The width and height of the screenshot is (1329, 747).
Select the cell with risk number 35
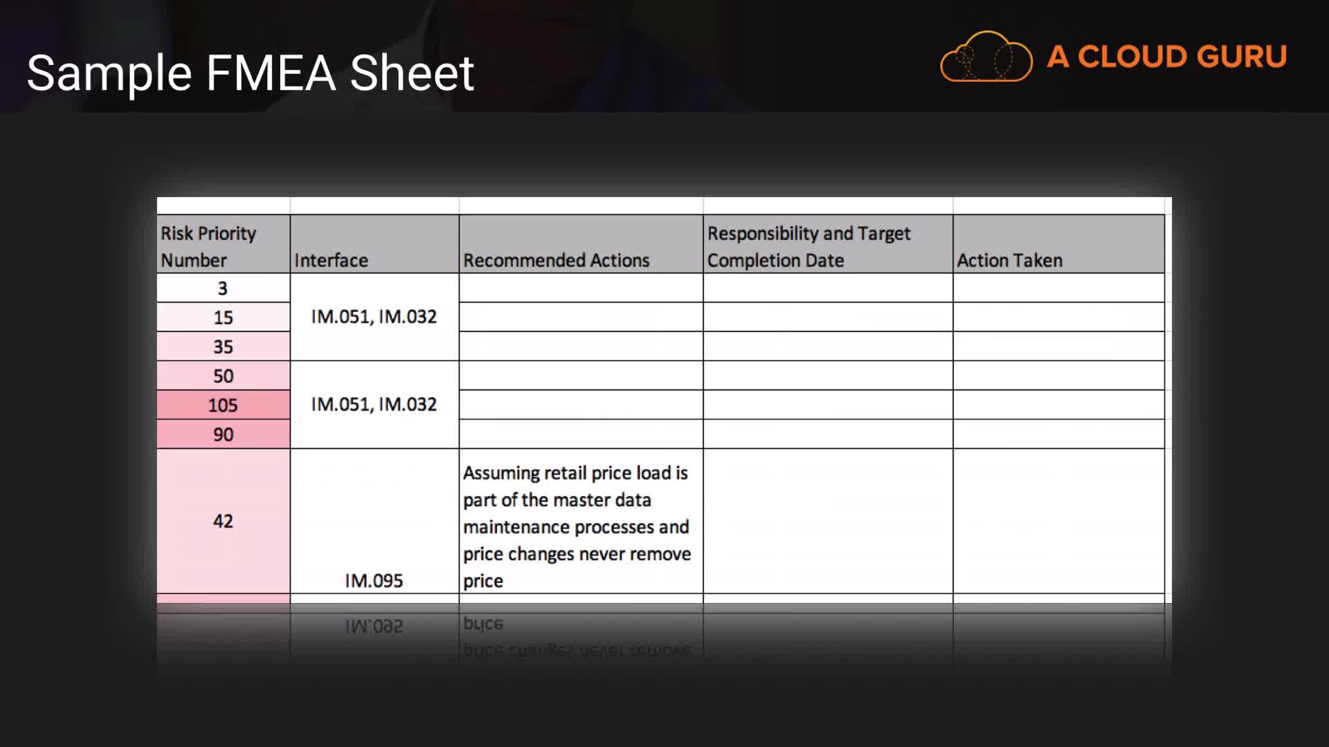click(223, 347)
